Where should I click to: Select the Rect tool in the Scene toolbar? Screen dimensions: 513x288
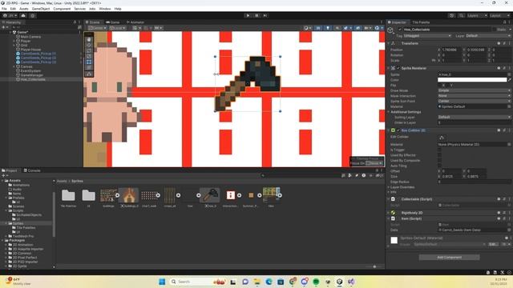point(89,62)
